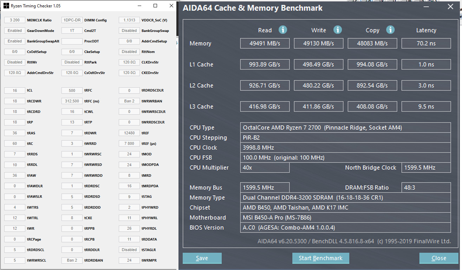Click the Ryzen Timing Checker title icon
This screenshot has height=270, width=462.
tap(6, 6)
